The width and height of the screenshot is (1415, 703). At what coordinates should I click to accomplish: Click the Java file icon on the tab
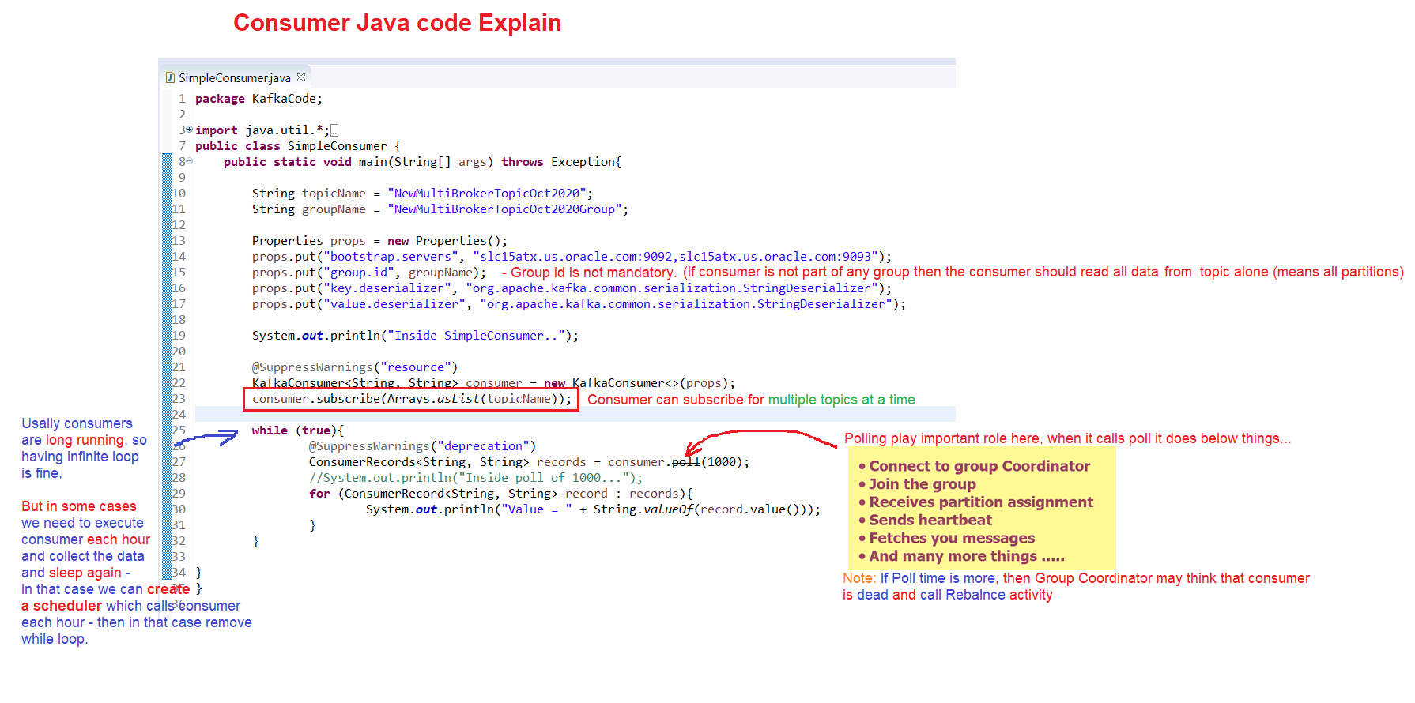tap(170, 77)
